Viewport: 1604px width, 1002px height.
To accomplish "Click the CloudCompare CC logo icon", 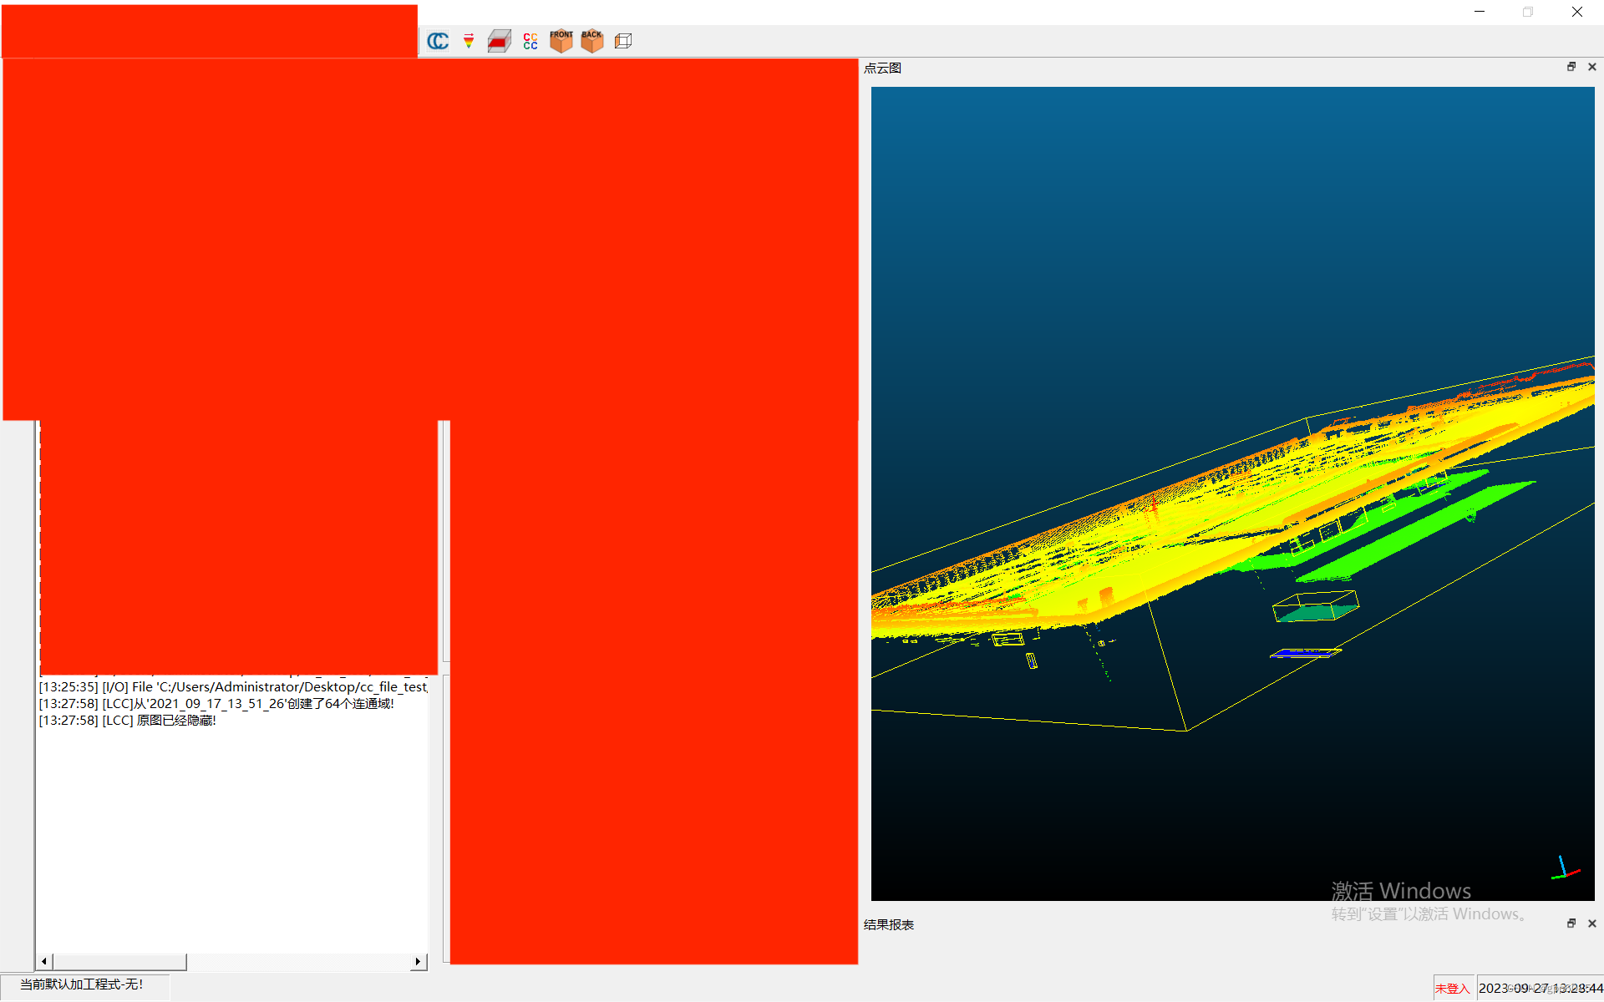I will pyautogui.click(x=438, y=41).
